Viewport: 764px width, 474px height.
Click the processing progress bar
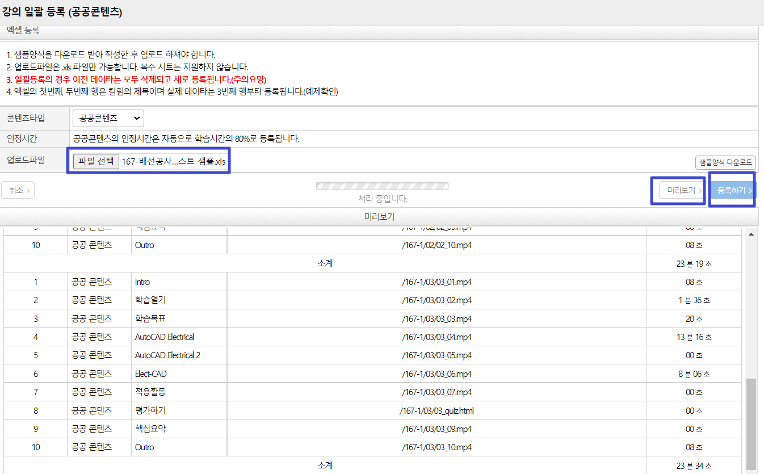coord(382,186)
